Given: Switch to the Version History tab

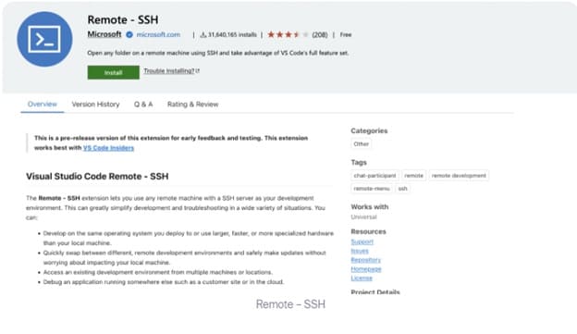Looking at the screenshot, I should point(95,105).
